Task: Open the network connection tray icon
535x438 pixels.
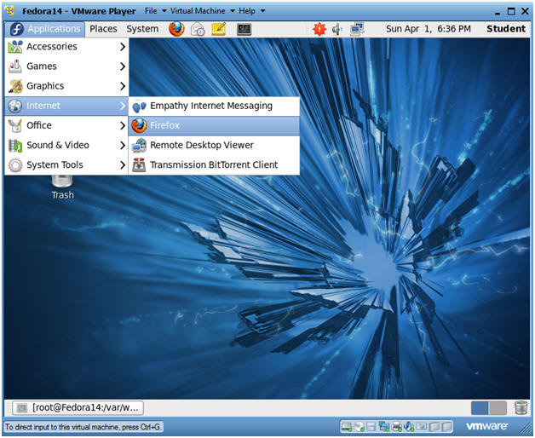Action: (357, 29)
